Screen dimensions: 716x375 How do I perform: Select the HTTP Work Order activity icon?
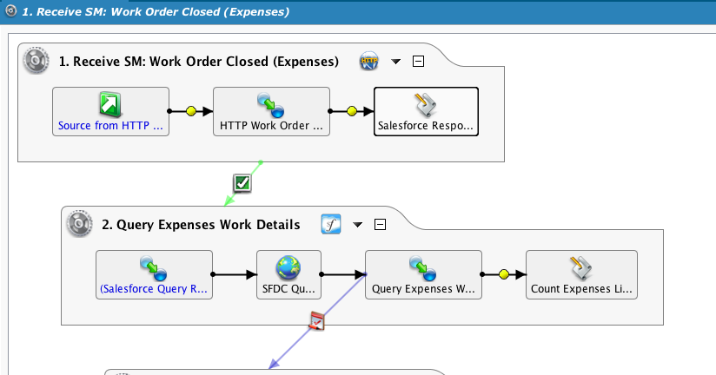point(270,105)
